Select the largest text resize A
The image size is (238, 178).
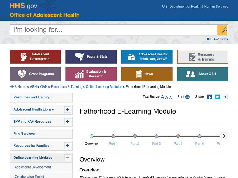click(162, 97)
